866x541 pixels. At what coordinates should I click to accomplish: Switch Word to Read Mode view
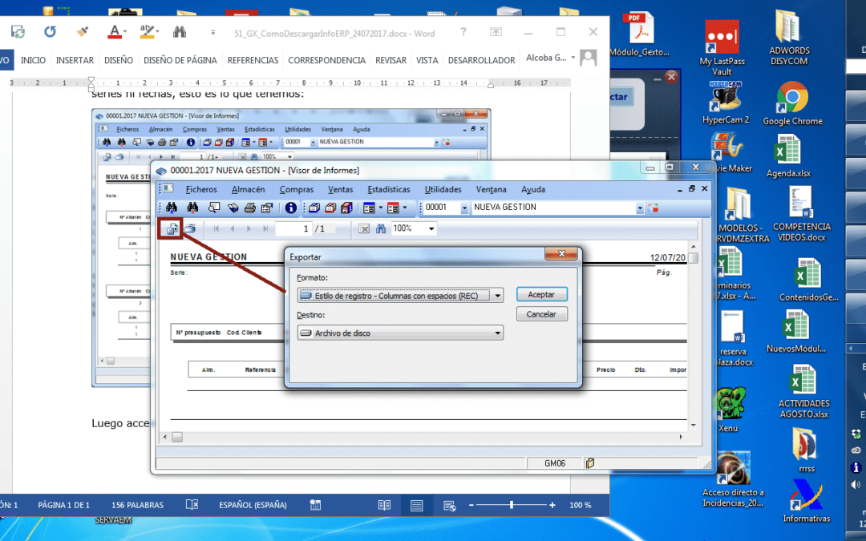click(x=384, y=505)
